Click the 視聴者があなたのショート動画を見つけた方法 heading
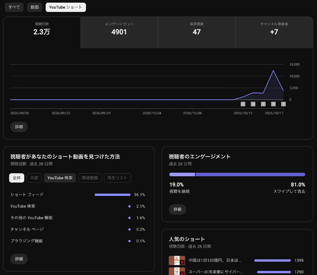The image size is (317, 275). [65, 157]
